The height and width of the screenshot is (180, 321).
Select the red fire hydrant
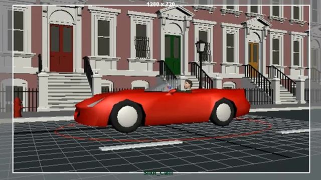point(18,107)
